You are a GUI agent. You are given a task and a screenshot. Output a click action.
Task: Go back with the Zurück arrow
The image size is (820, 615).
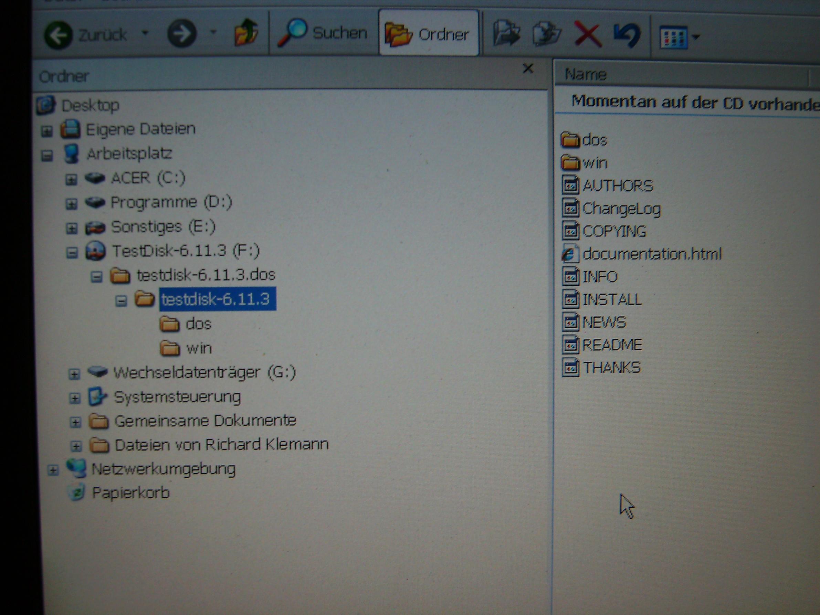(86, 35)
